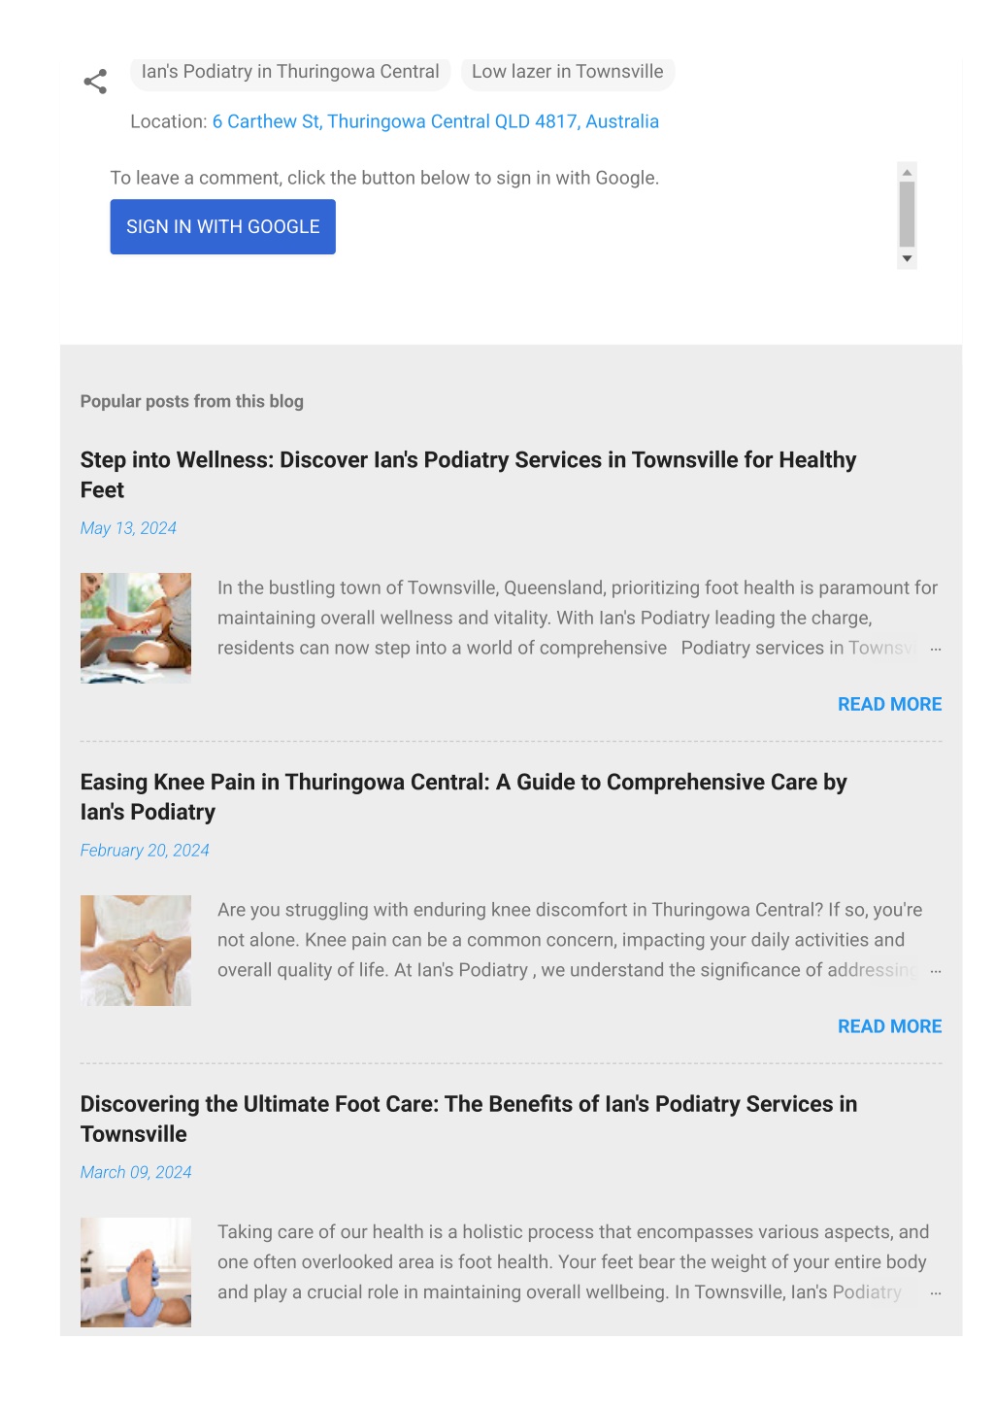Click the comment box scroll down arrow

(x=908, y=258)
